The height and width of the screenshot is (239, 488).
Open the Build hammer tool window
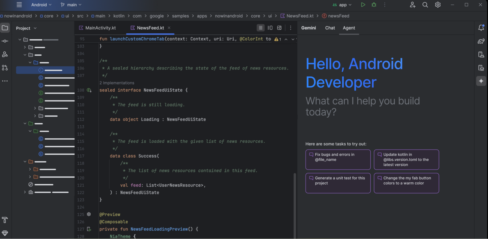(x=5, y=220)
